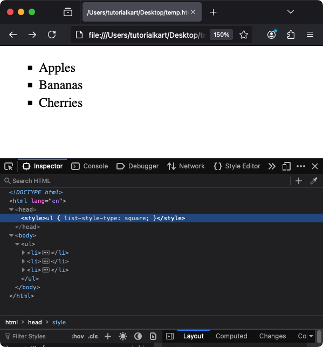Click the sidebar vertical scrollbar

tap(319, 336)
